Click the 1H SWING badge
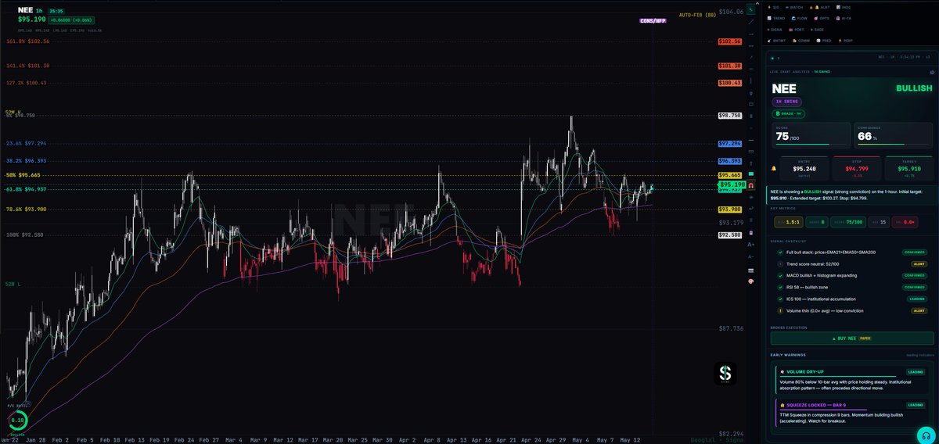939x444 pixels. coord(786,102)
